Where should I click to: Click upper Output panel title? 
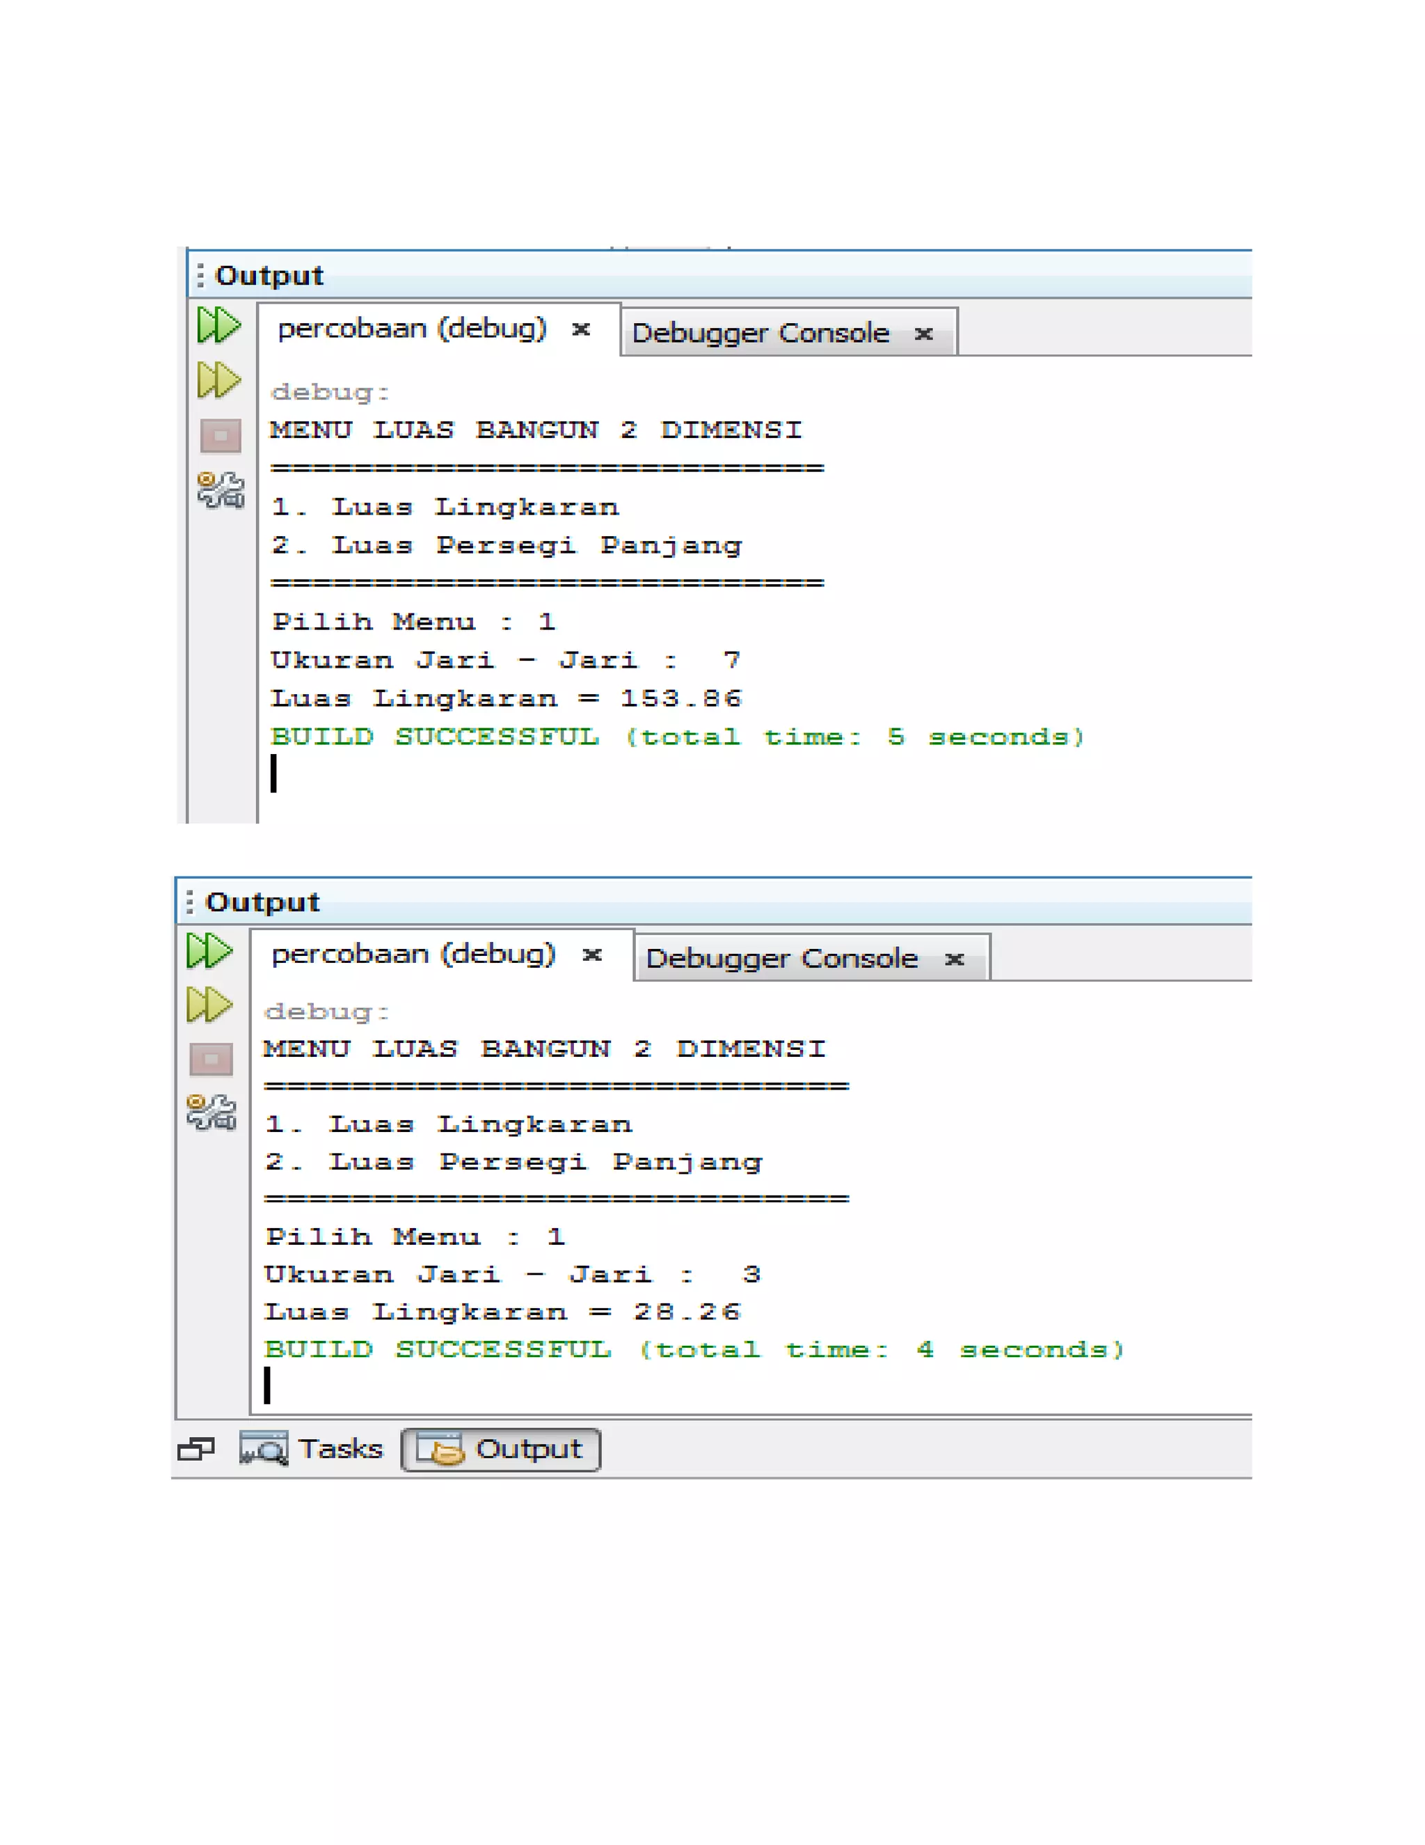click(269, 276)
